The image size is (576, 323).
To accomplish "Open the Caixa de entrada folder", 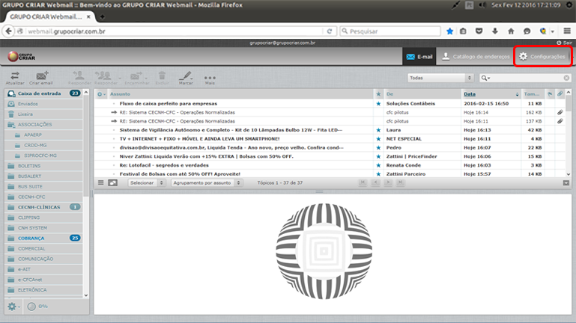I will 43,93.
